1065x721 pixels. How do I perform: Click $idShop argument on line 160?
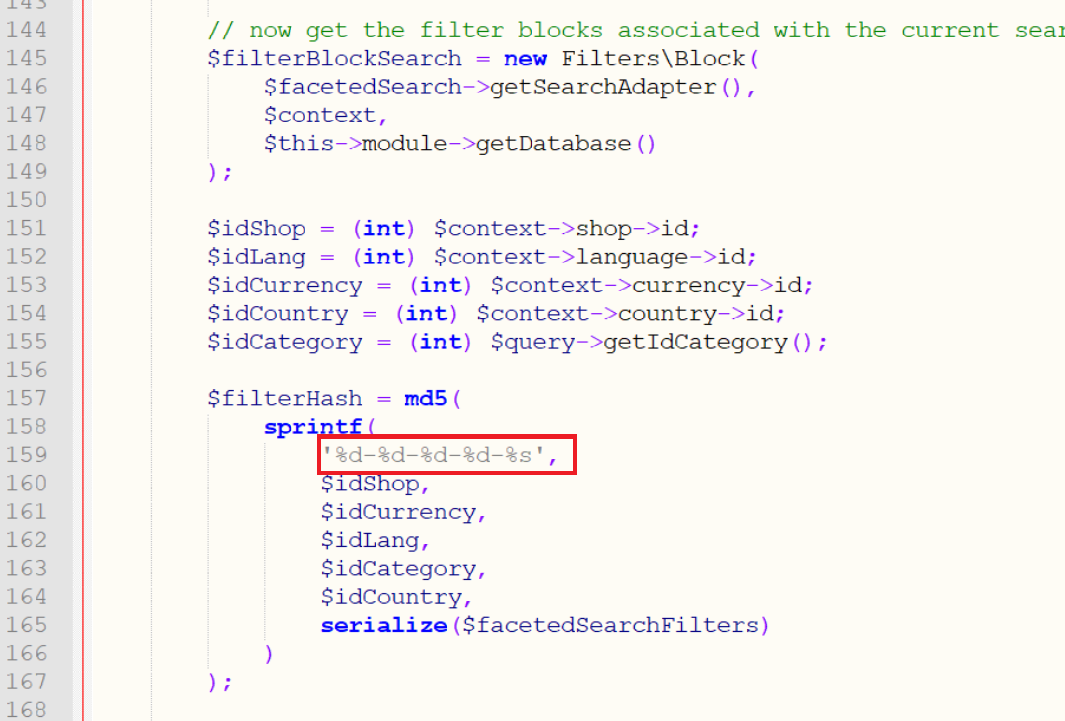pos(370,484)
